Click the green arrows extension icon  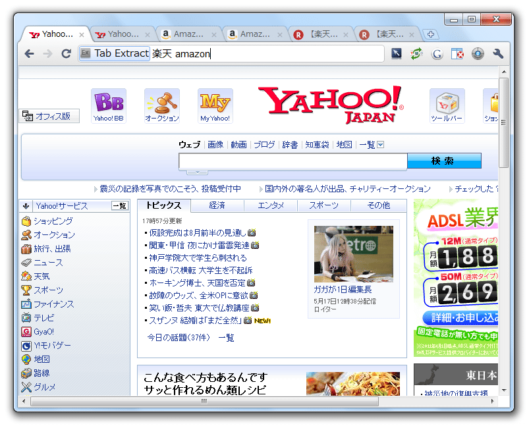(416, 53)
